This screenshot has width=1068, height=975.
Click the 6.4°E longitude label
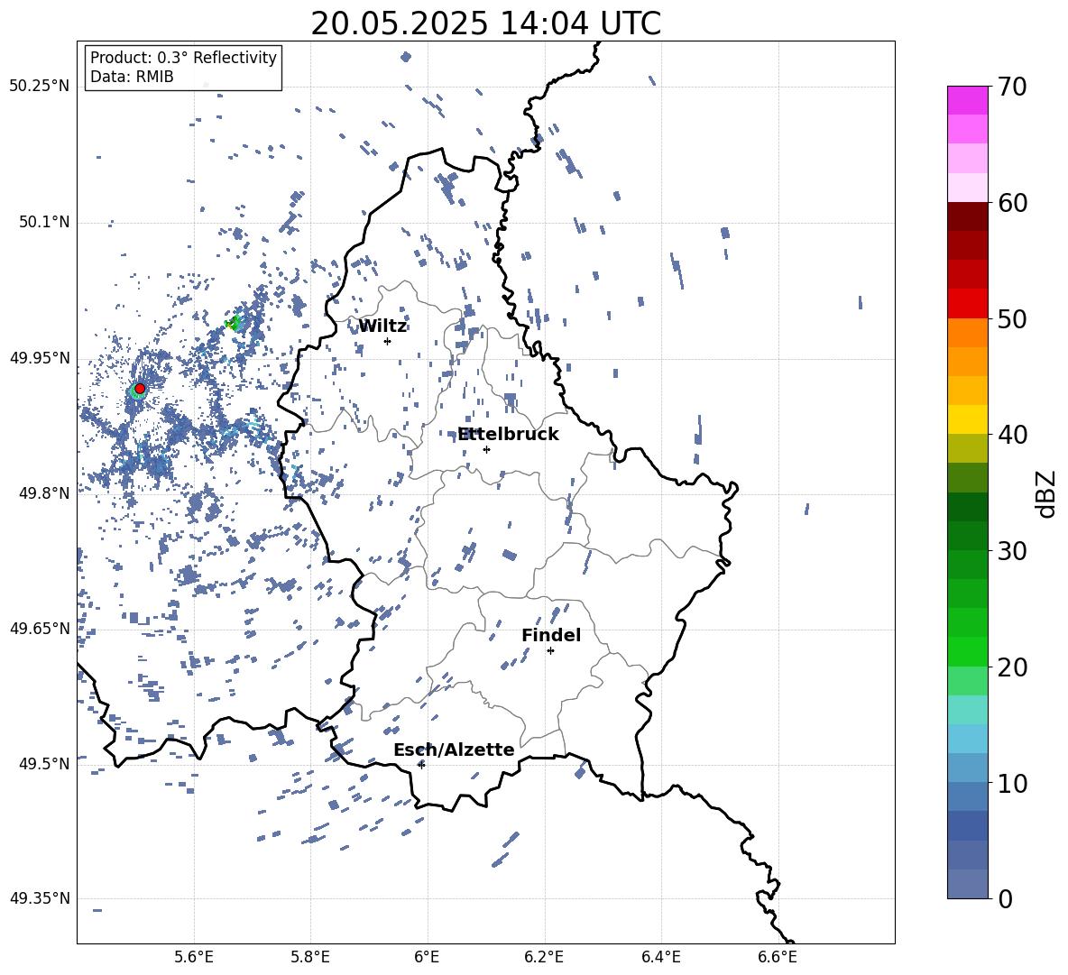[660, 957]
